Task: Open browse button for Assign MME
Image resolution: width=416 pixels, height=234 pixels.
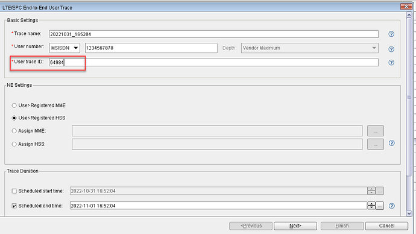Action: (x=376, y=131)
